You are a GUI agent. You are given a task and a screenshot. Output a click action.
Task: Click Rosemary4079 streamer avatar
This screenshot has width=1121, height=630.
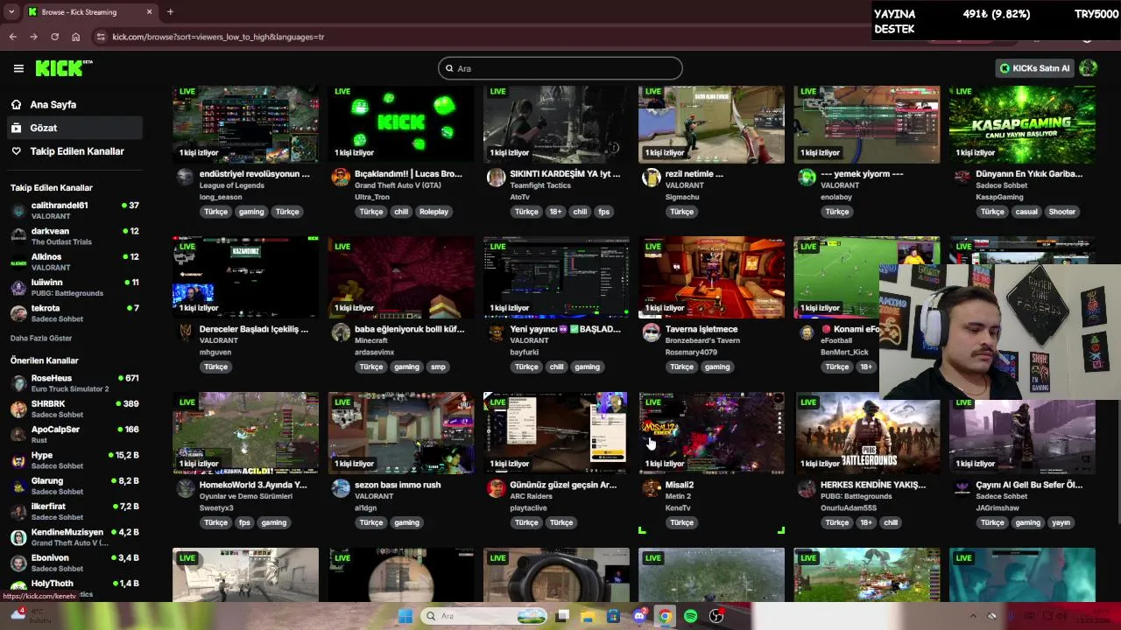[x=651, y=332]
